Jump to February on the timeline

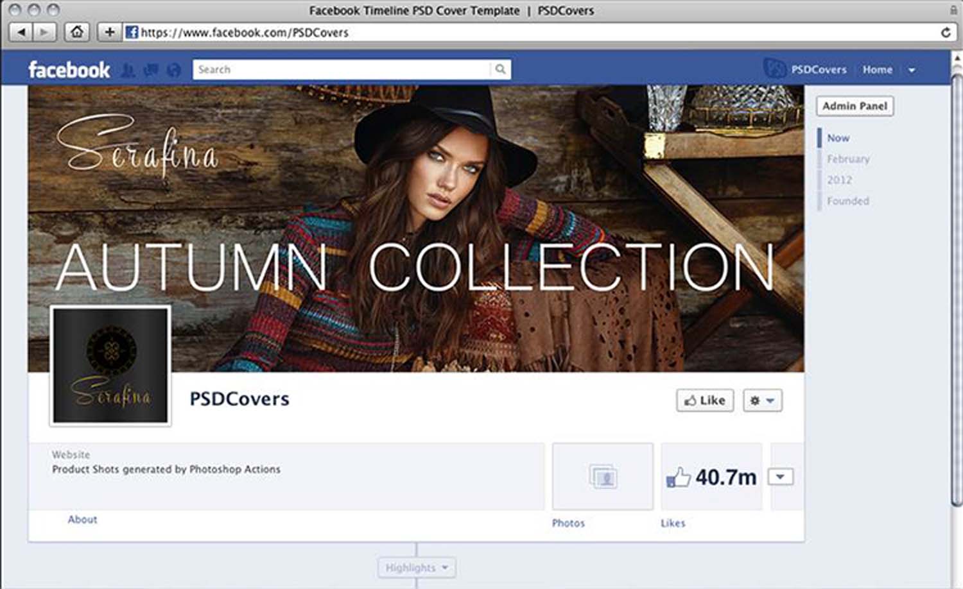click(848, 159)
